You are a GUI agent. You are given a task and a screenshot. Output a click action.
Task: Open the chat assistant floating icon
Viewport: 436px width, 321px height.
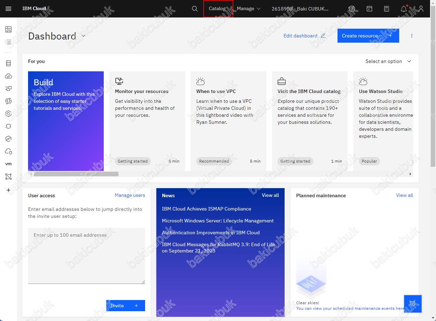tap(413, 304)
